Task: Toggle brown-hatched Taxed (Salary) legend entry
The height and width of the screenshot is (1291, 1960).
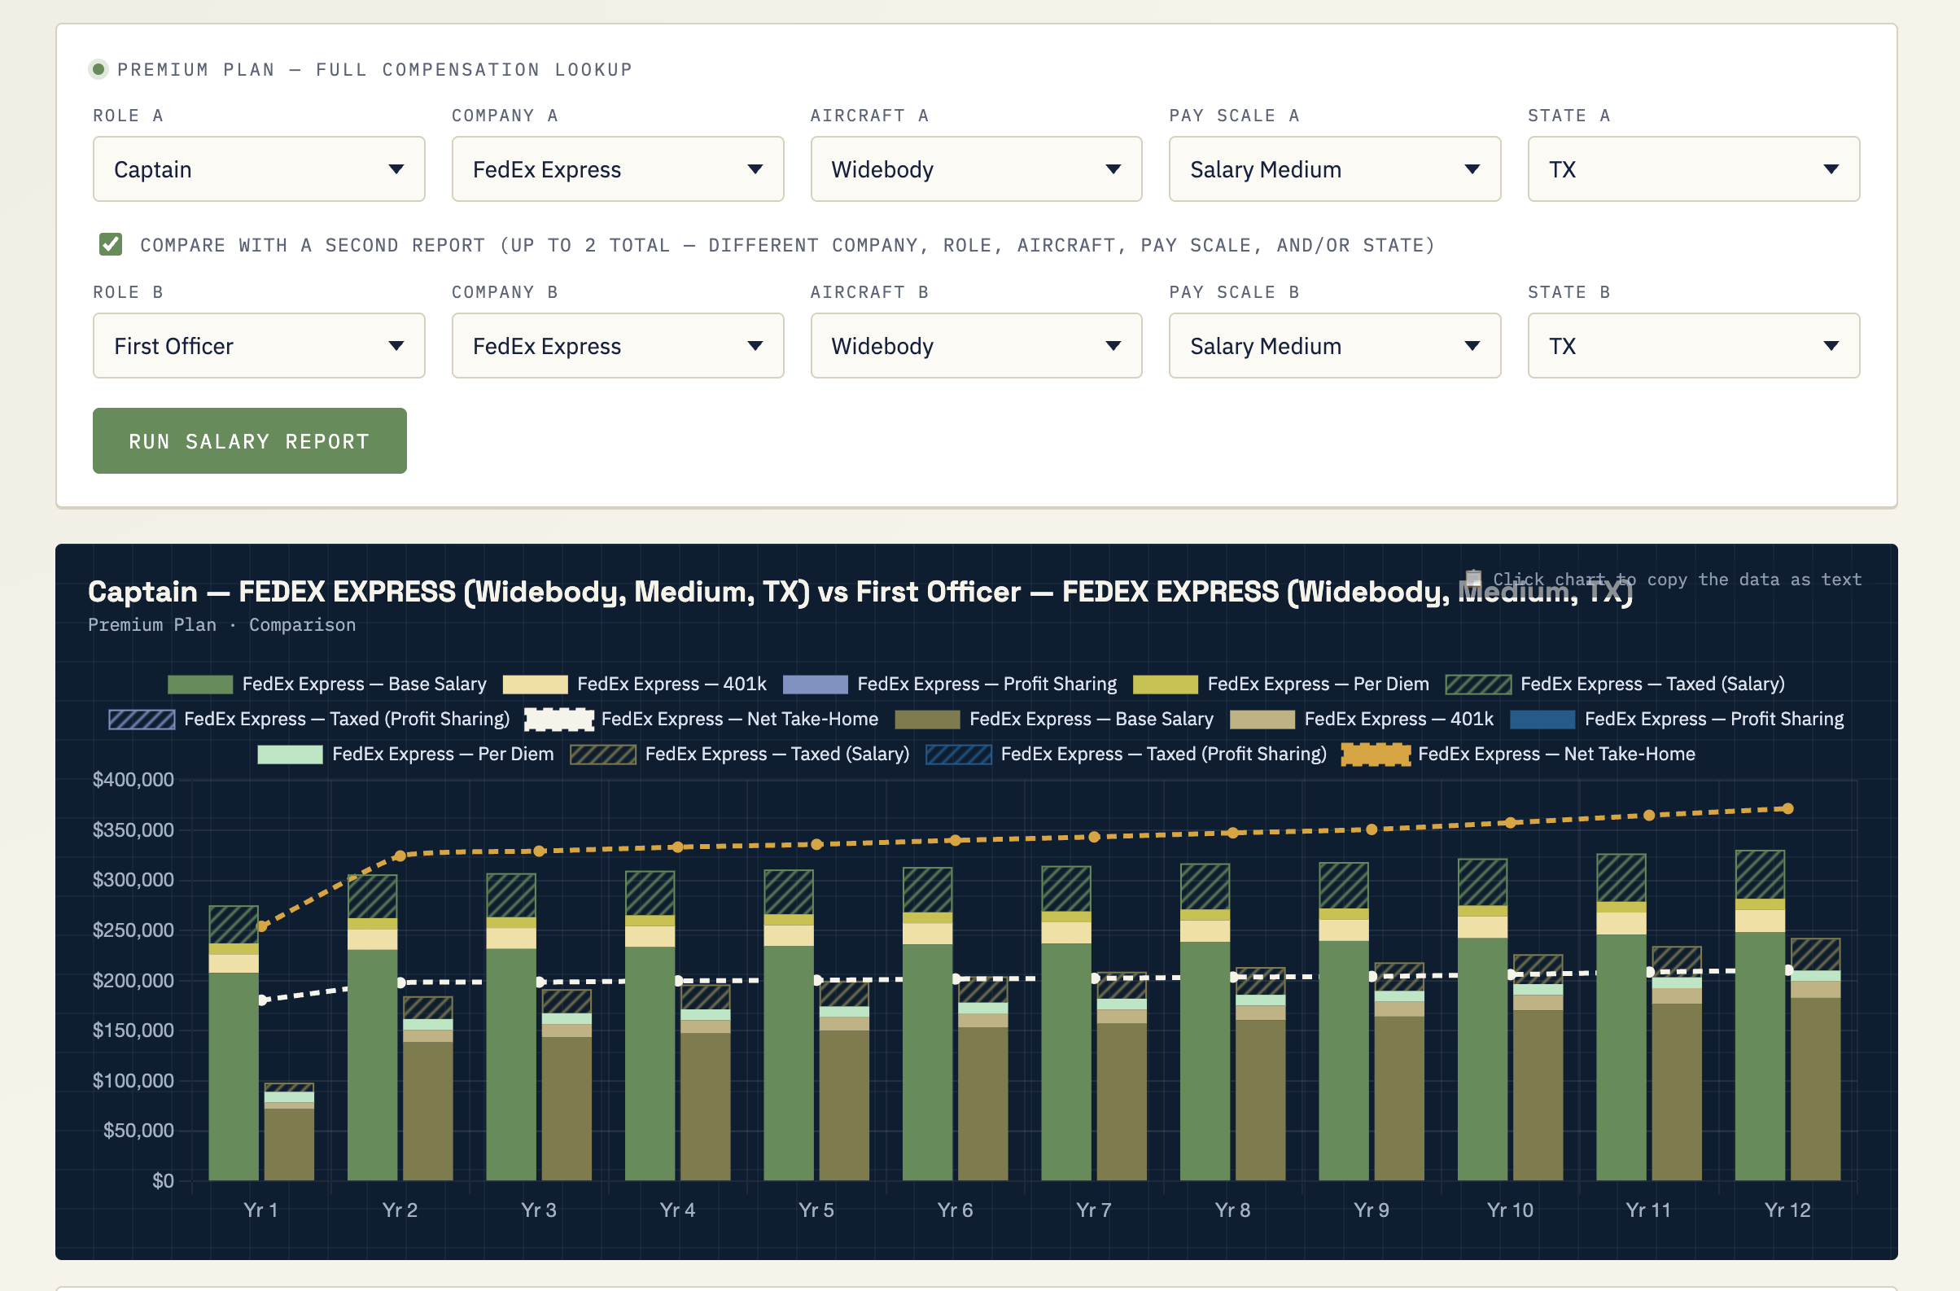Action: coord(740,755)
